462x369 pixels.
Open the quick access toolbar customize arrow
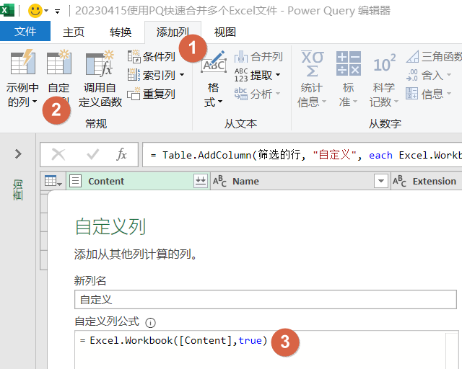[57, 12]
